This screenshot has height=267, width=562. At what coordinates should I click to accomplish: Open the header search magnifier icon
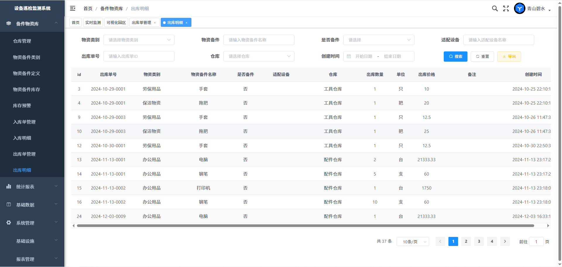tap(495, 8)
